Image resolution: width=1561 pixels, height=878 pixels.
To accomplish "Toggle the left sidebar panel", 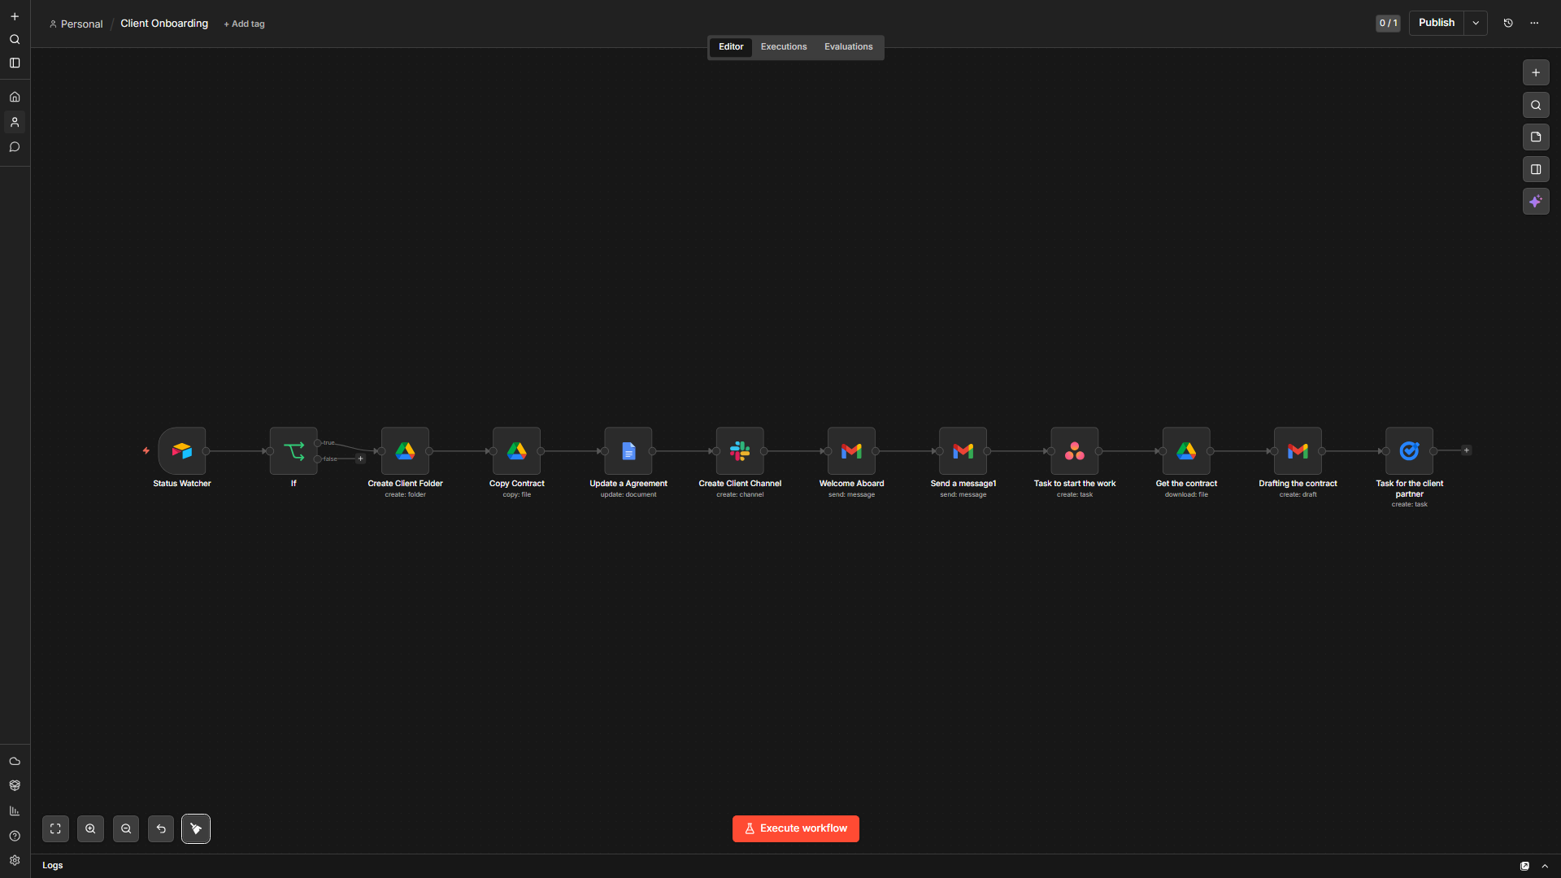I will 15,63.
